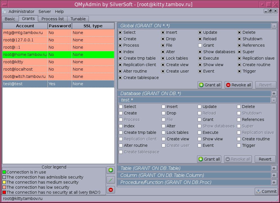Image resolution: width=280 pixels, height=203 pixels.
Task: Click the red remove account icon
Action: point(110,190)
